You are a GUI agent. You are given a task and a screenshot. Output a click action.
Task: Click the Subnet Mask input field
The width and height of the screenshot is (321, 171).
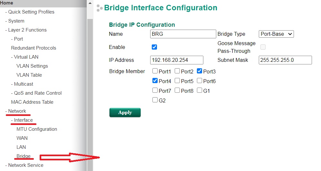pyautogui.click(x=285, y=60)
